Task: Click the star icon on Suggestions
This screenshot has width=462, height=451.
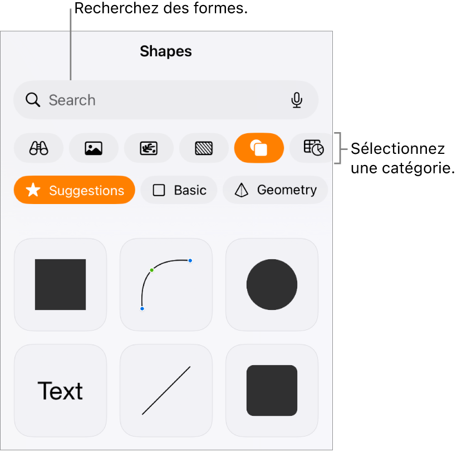Action: pos(33,190)
